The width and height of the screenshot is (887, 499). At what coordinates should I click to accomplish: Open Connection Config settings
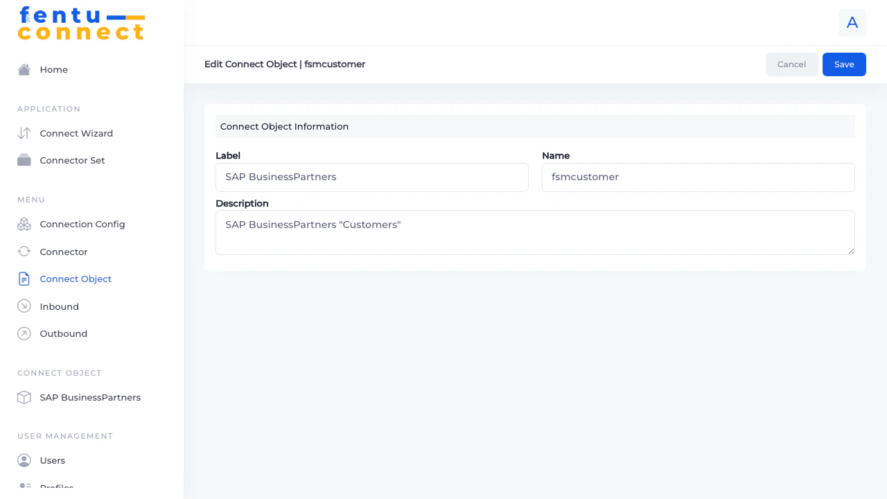[x=24, y=224]
